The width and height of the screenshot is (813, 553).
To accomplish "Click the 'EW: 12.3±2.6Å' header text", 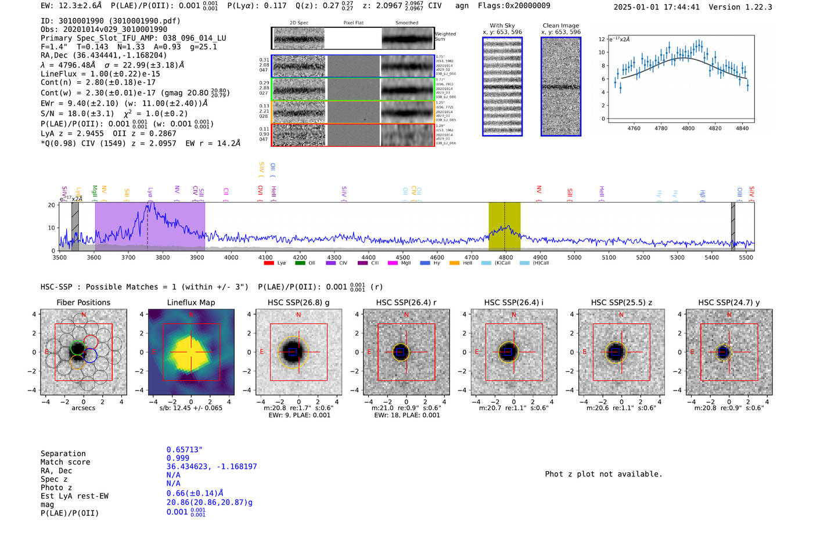I will click(x=71, y=6).
